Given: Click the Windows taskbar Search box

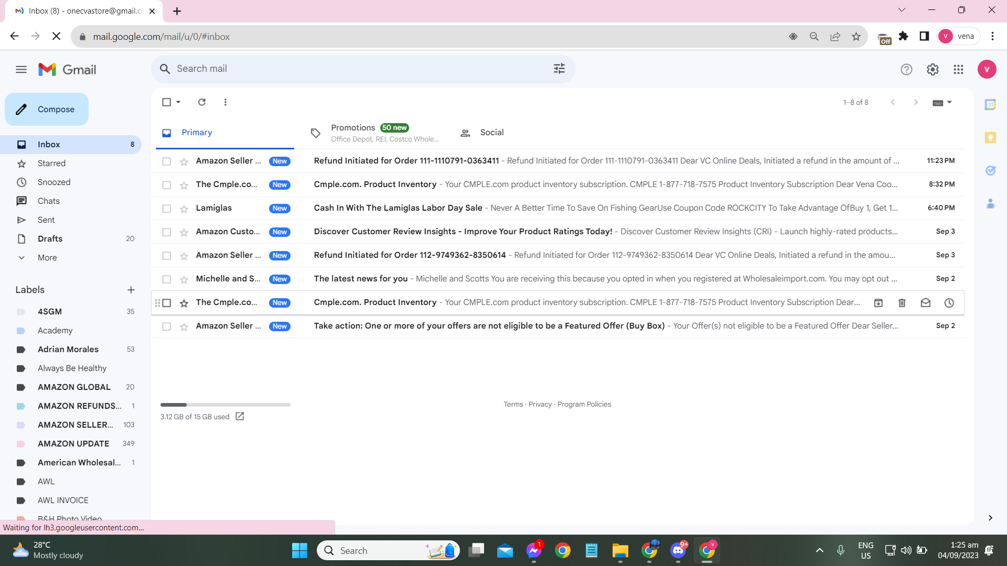Looking at the screenshot, I should click(389, 550).
